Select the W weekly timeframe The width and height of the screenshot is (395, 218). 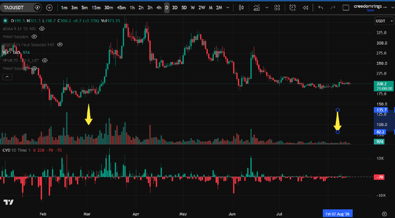click(193, 8)
